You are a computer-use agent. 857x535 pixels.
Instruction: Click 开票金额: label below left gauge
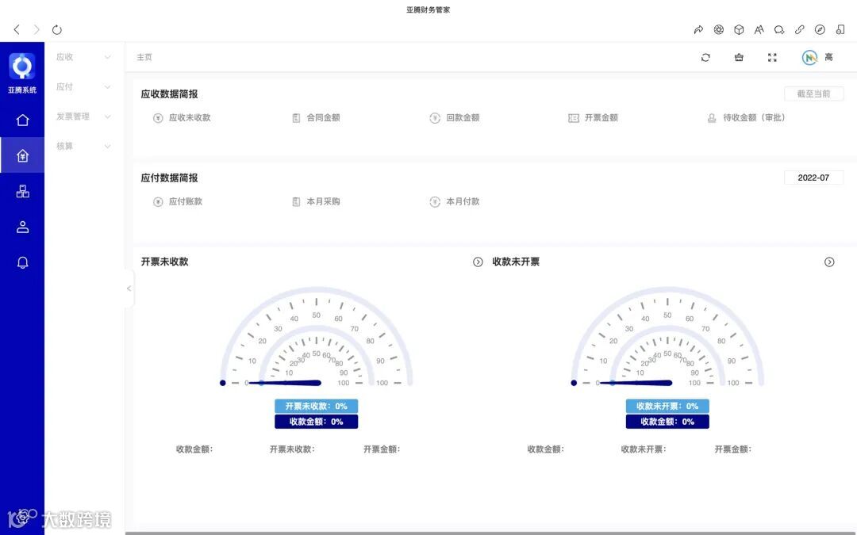pos(382,449)
